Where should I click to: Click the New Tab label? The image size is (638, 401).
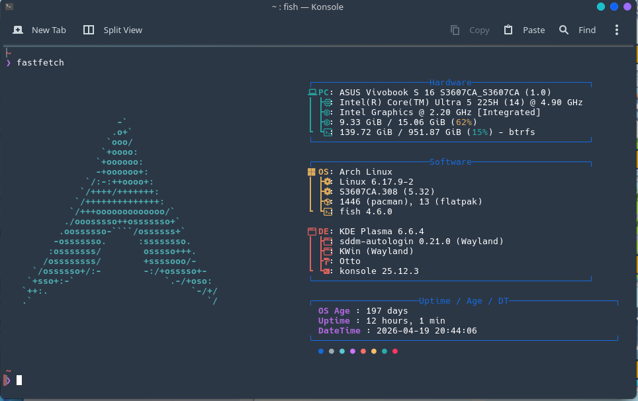click(x=49, y=30)
